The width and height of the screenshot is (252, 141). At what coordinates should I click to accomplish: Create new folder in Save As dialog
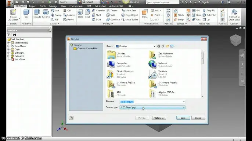[x=168, y=46]
